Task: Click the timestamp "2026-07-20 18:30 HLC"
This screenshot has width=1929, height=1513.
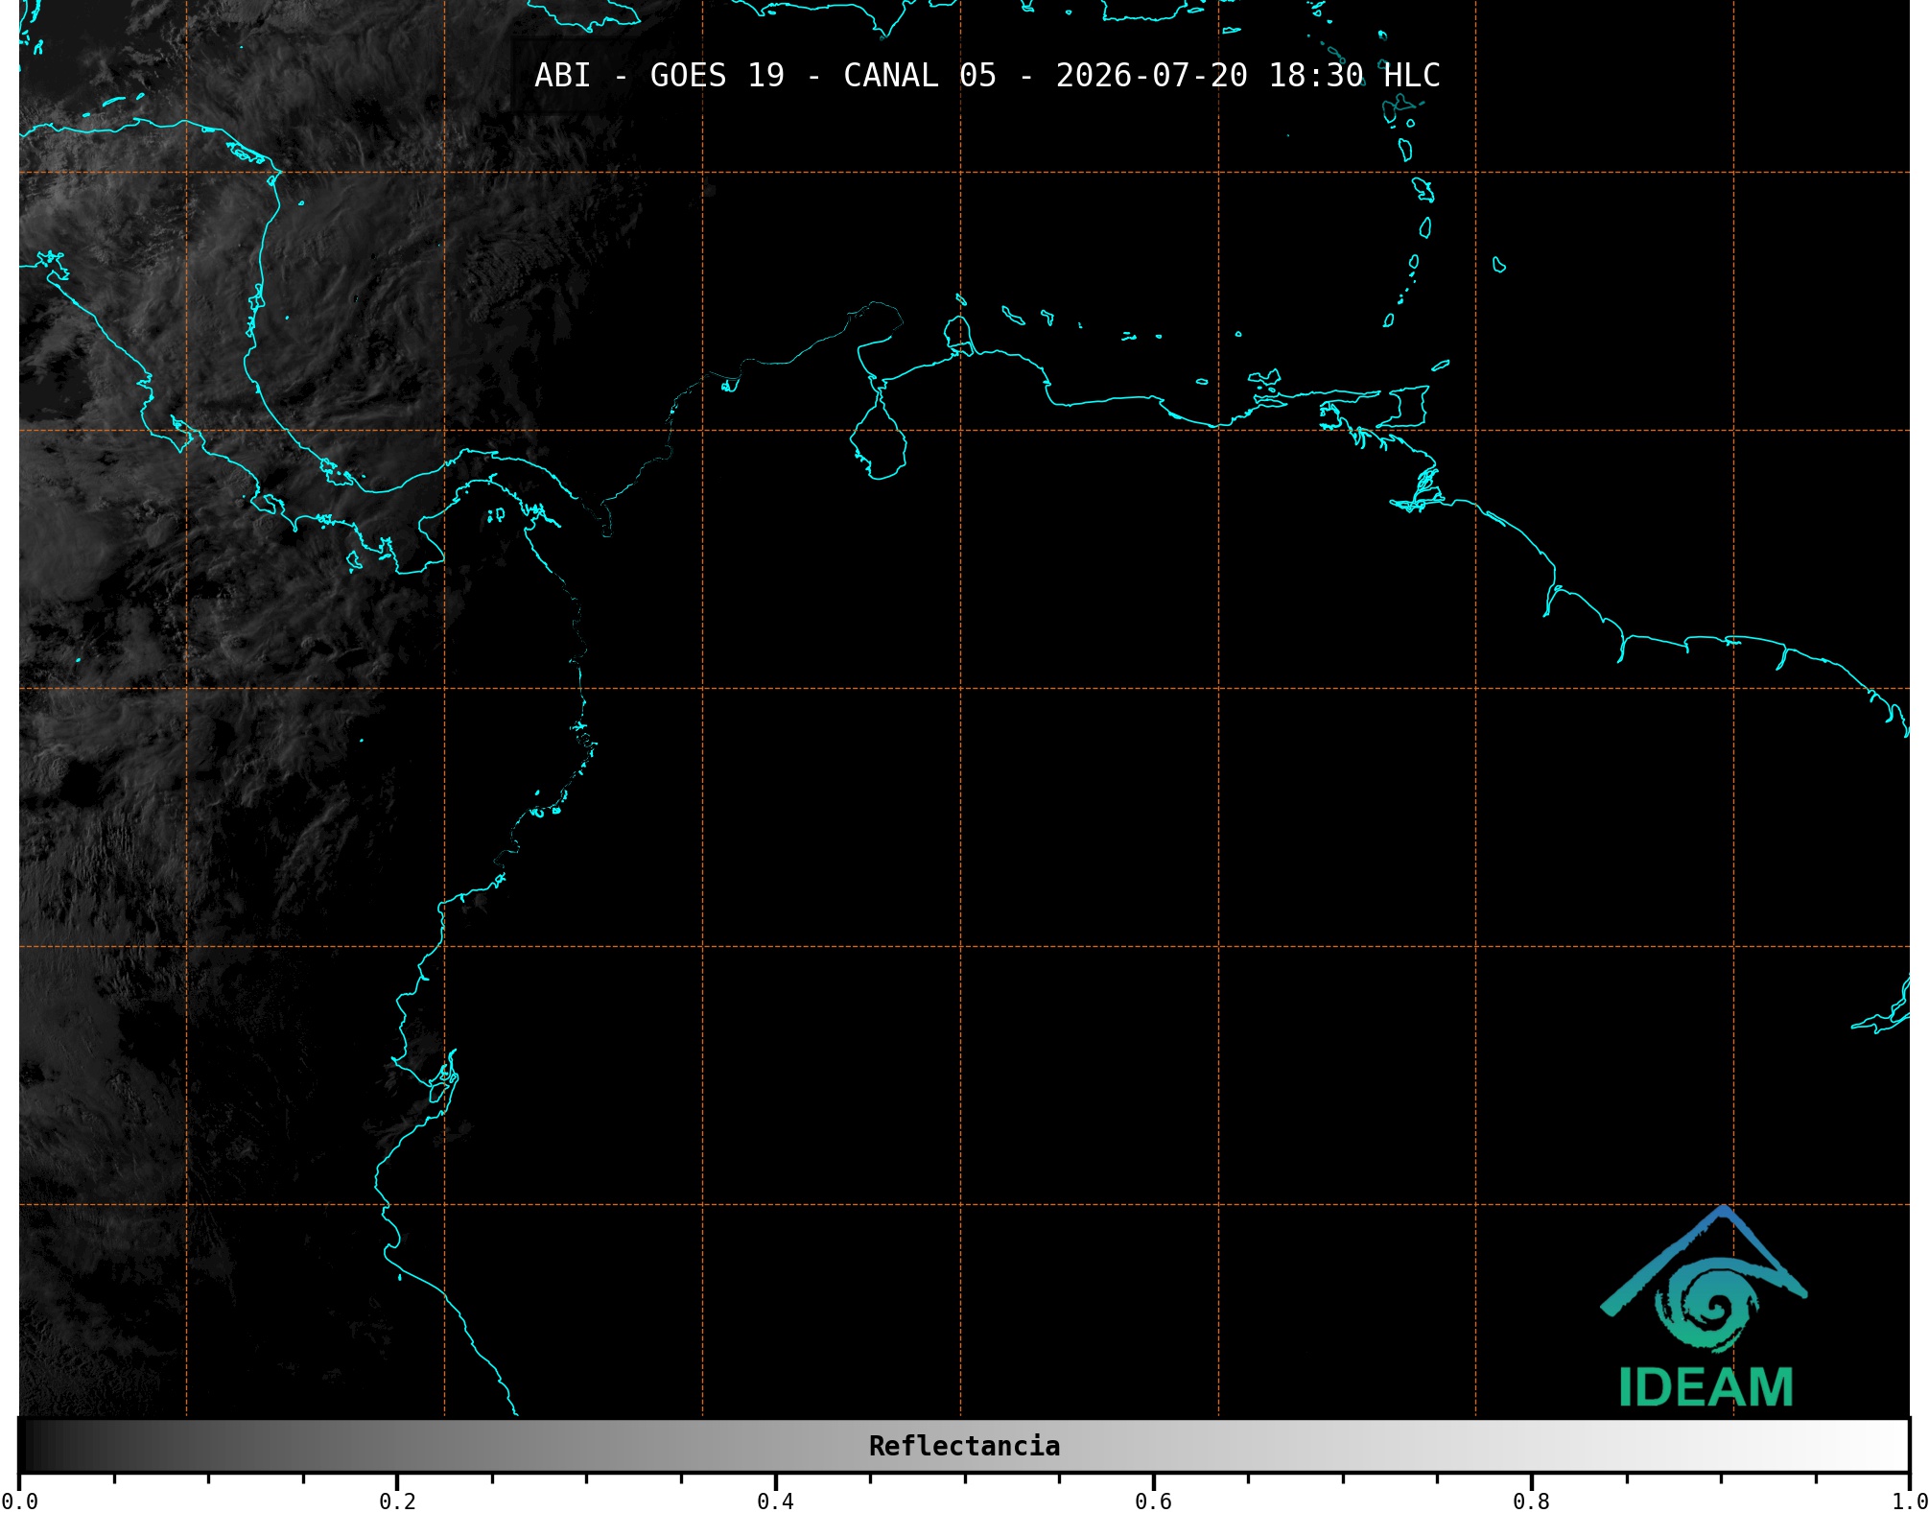Action: 1248,76
